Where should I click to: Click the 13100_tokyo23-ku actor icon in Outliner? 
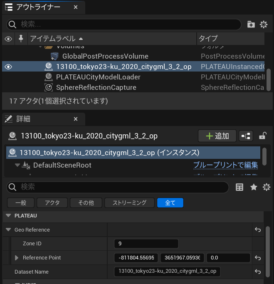point(49,67)
